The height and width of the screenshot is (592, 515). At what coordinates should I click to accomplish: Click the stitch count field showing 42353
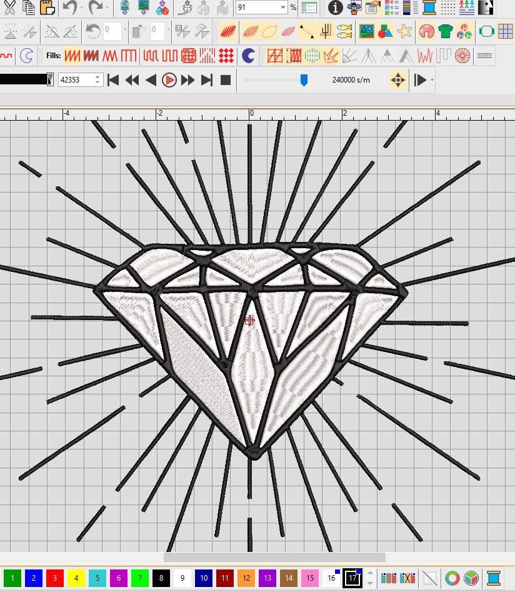tap(75, 80)
